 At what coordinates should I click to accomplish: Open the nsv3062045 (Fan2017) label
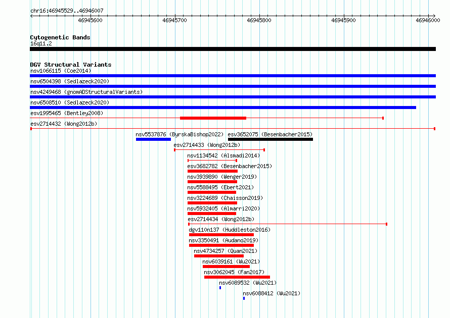click(234, 272)
